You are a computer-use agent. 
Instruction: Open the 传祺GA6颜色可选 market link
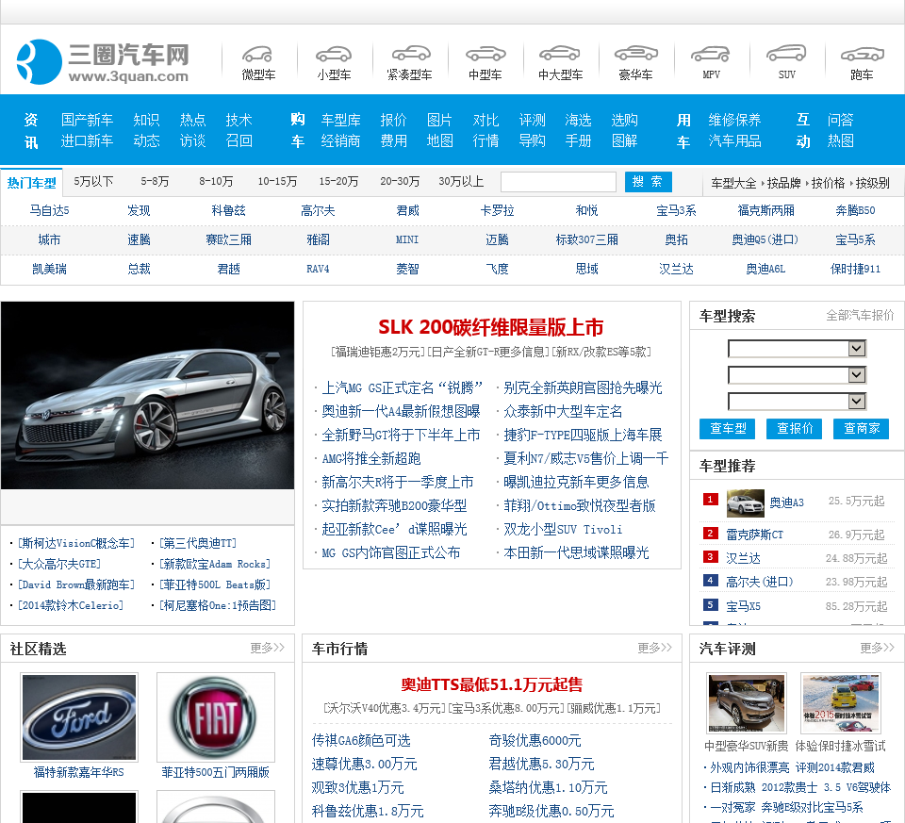coord(361,740)
